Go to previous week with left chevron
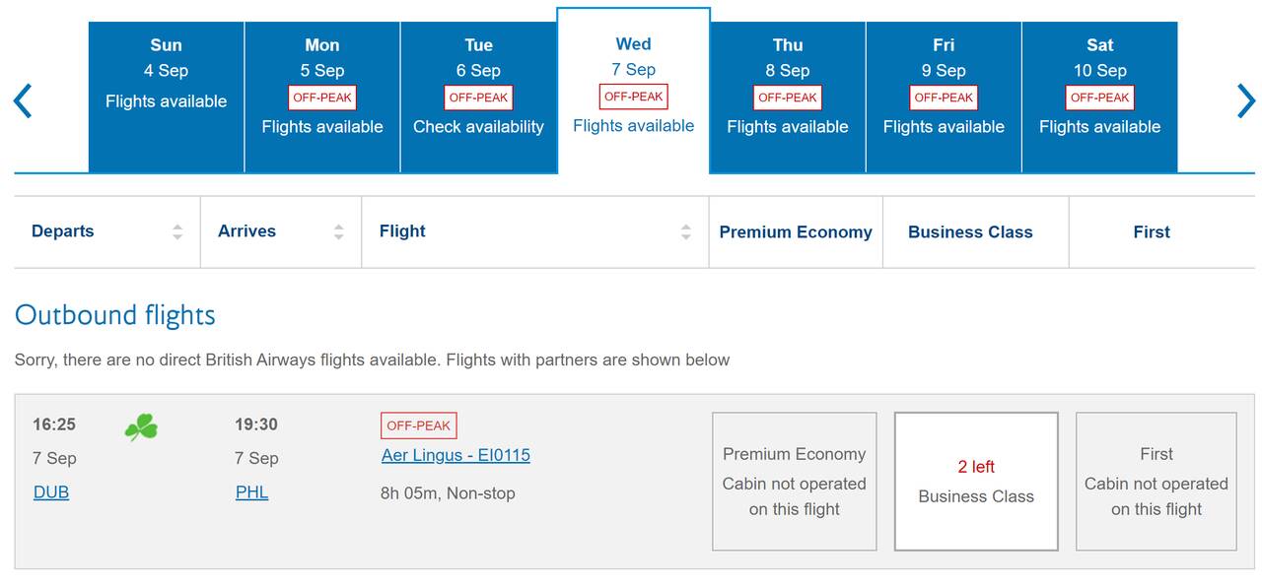Screen dimensions: 1262x588 (23, 100)
